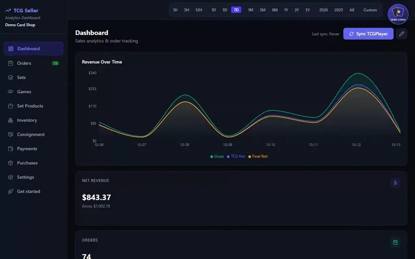This screenshot has height=259, width=415.
Task: Click the Games cards icon
Action: click(x=10, y=92)
